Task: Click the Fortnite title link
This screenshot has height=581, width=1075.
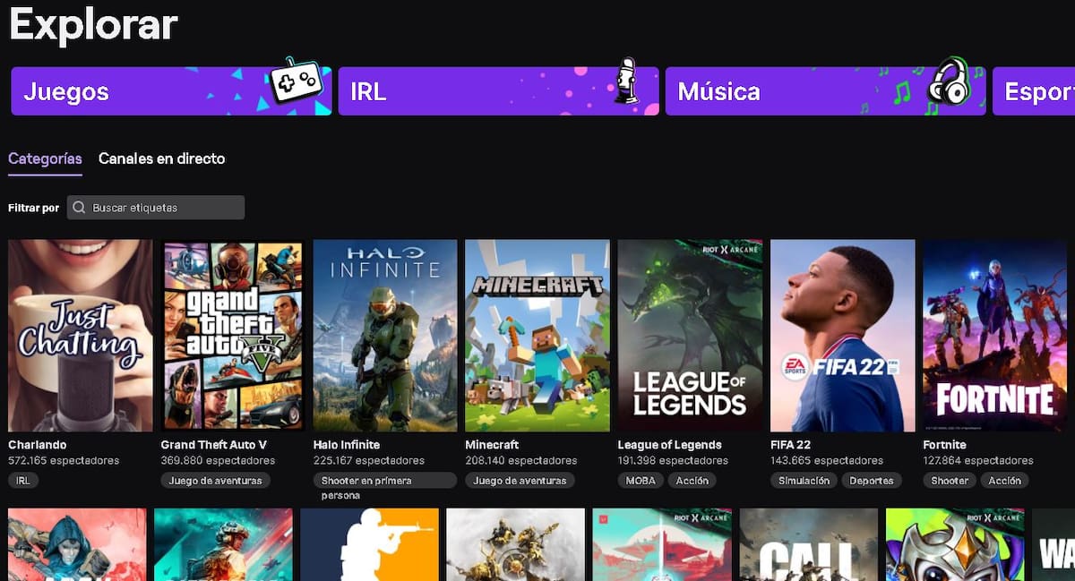Action: [944, 445]
